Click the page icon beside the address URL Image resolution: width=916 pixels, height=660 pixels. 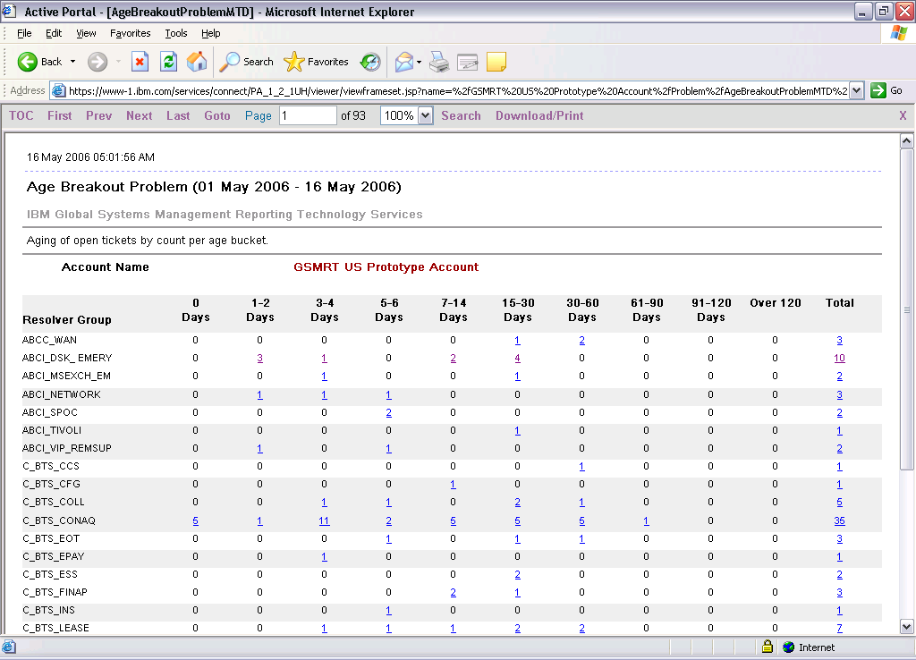pos(58,90)
